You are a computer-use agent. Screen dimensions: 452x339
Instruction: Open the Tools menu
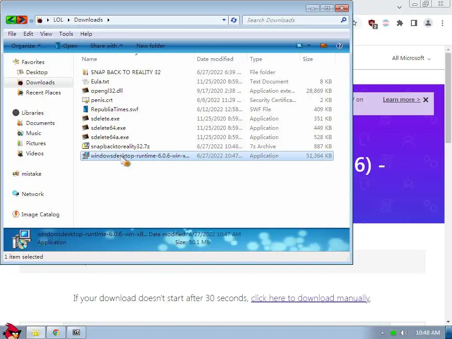click(66, 34)
